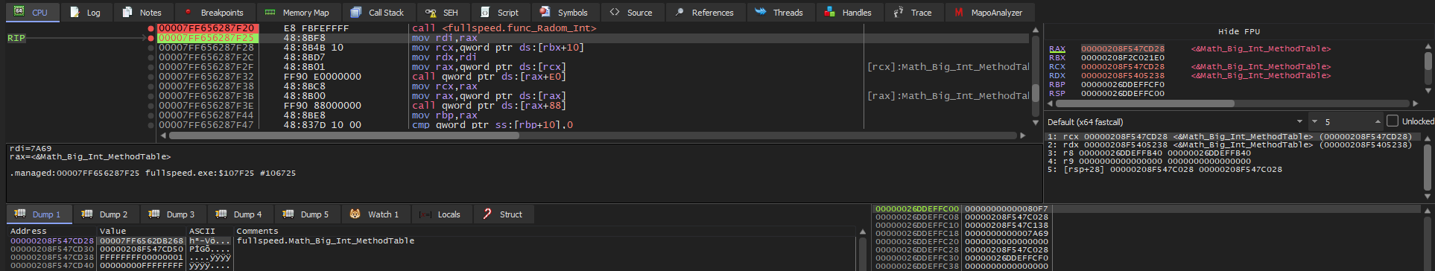Toggle breakpoint dot at address 00007FF656287F25
Screen dimensions: 1435x271
click(x=151, y=38)
